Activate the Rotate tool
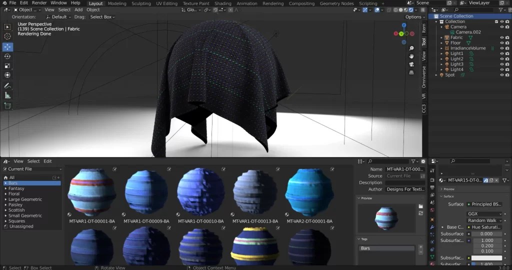The image size is (512, 270). [x=7, y=56]
